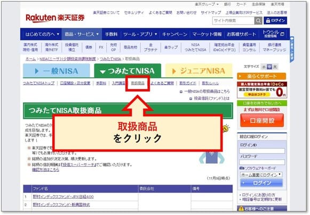The image size is (310, 215).
Task: Click the Rakuten 楽天証券 logo
Action: [x=55, y=18]
